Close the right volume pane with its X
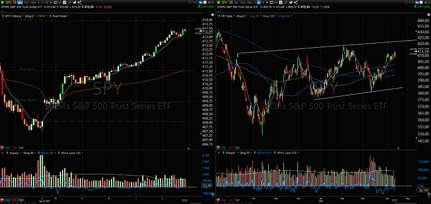 click(x=219, y=153)
